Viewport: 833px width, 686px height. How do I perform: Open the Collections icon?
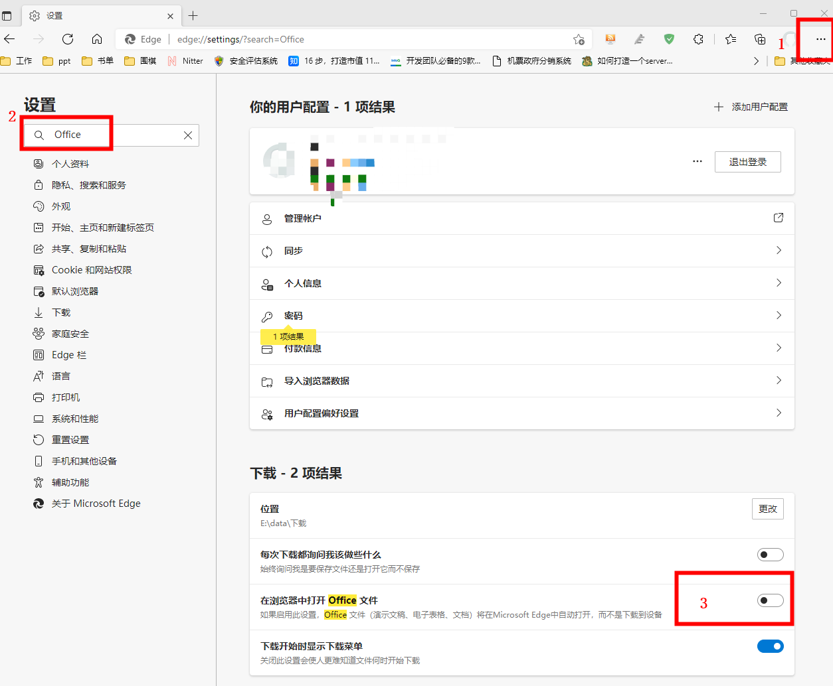click(759, 39)
